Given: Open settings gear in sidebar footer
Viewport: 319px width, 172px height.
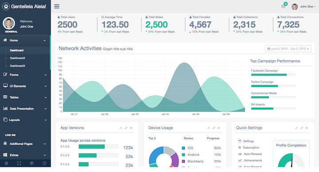Looking at the screenshot, I should click(6, 163).
